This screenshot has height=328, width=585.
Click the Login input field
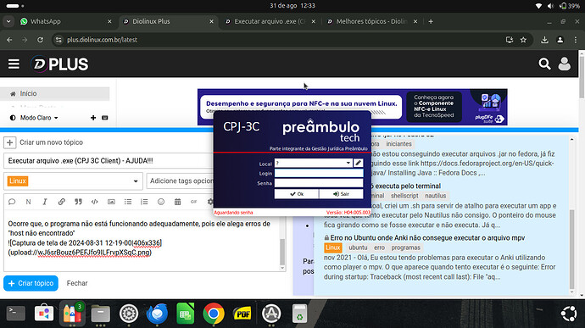coord(319,173)
